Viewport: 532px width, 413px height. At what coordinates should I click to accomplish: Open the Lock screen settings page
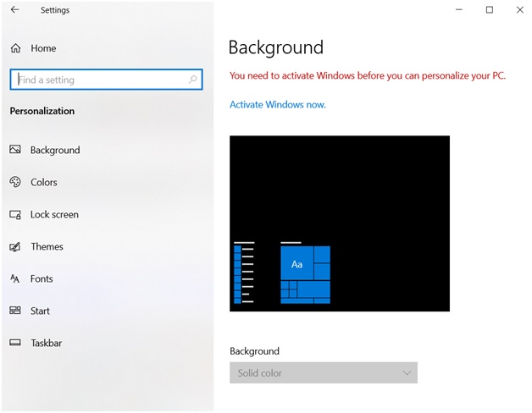point(54,214)
